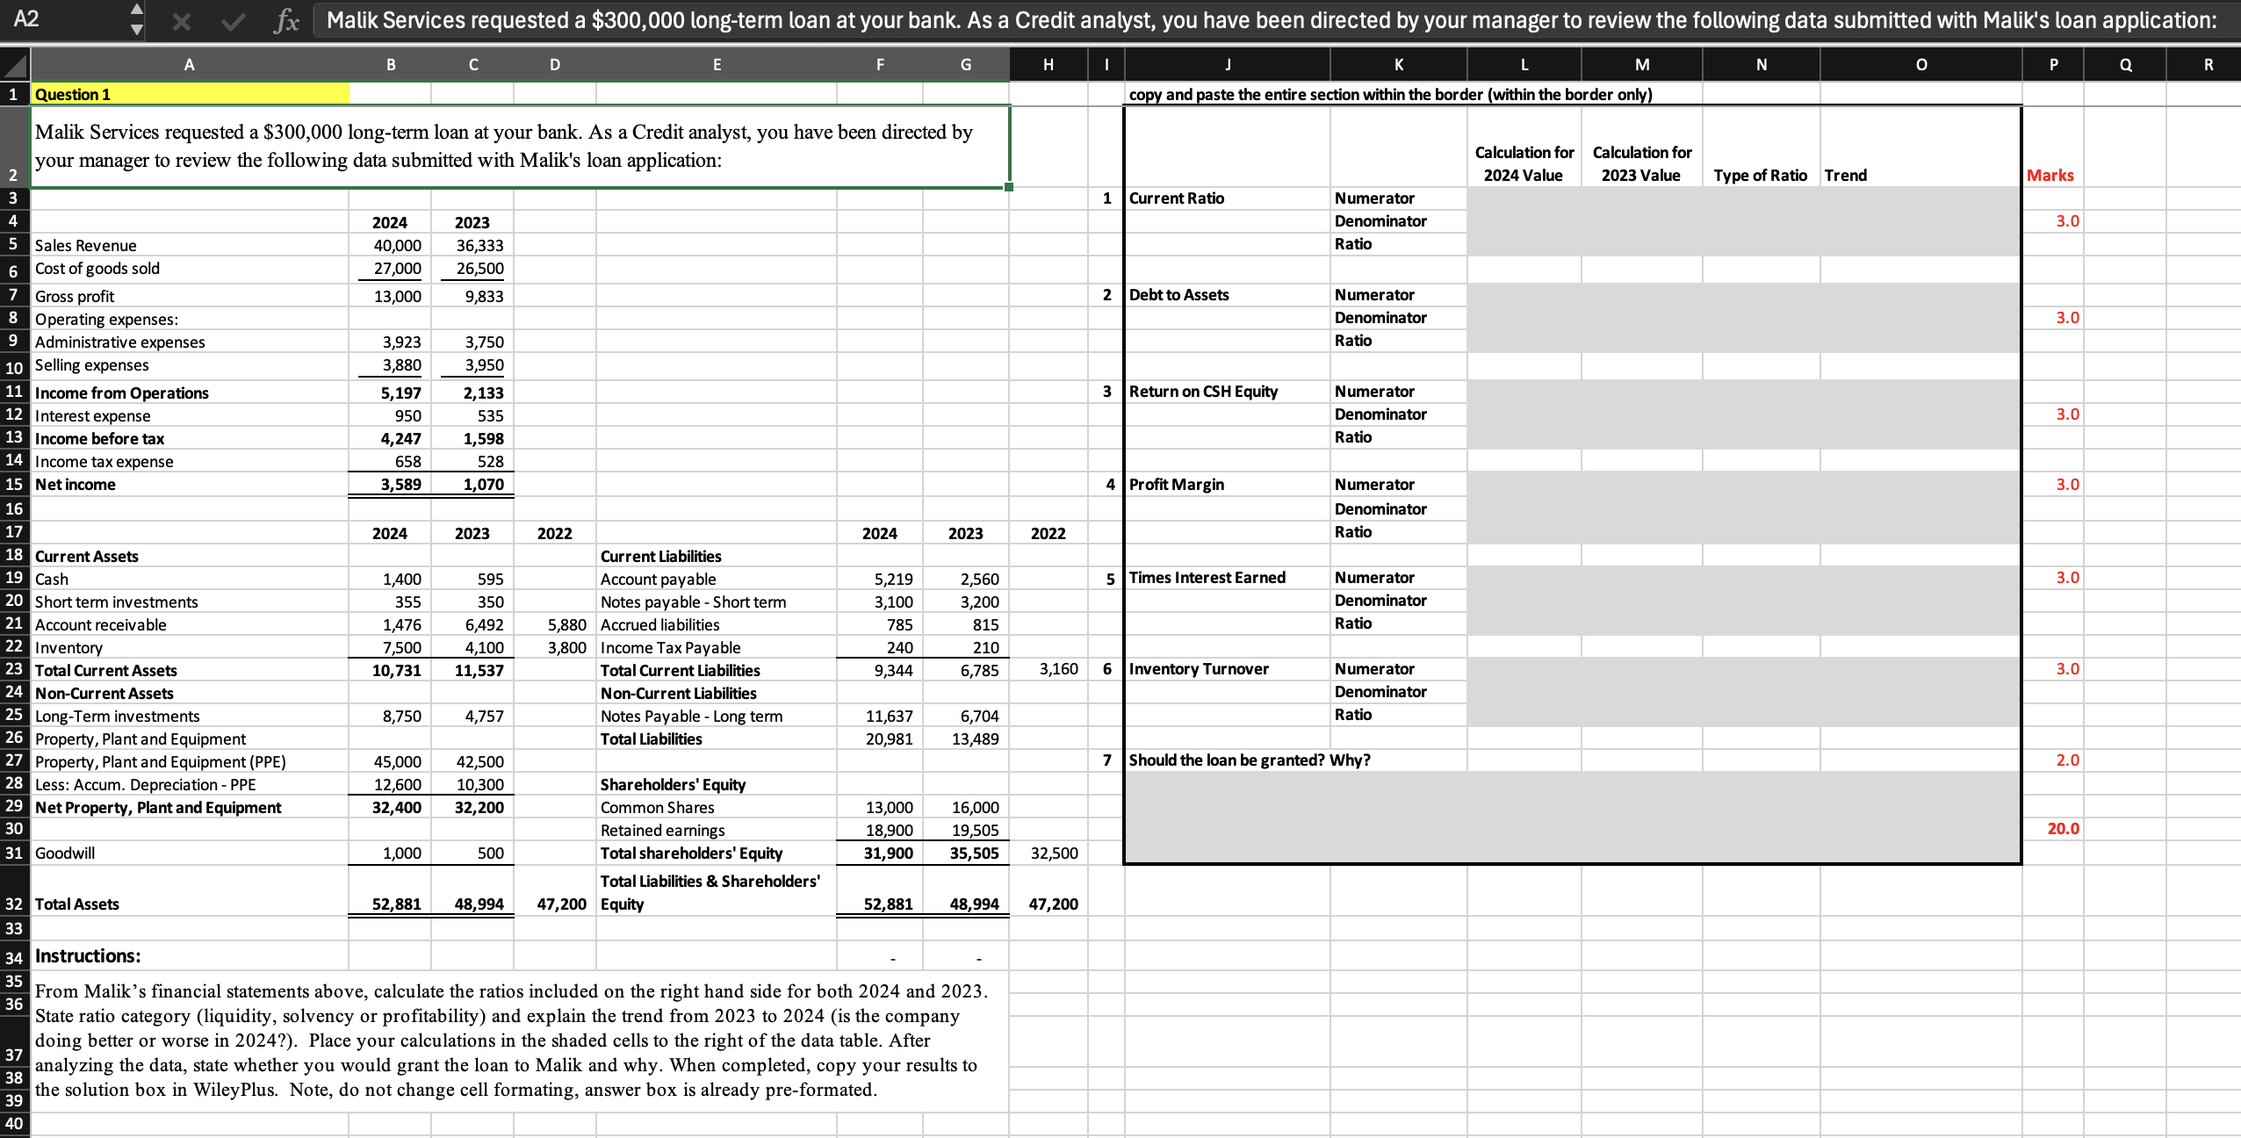Click the fx insert function icon
Viewport: 2241px width, 1138px height.
pyautogui.click(x=285, y=19)
